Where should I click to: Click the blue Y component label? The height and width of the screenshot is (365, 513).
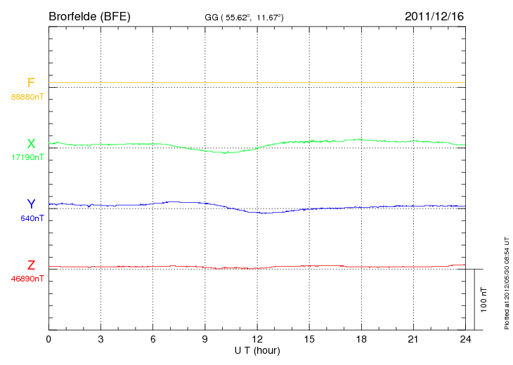(x=31, y=204)
